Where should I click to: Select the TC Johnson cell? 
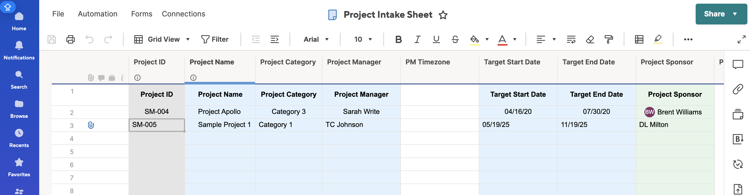[x=361, y=125]
